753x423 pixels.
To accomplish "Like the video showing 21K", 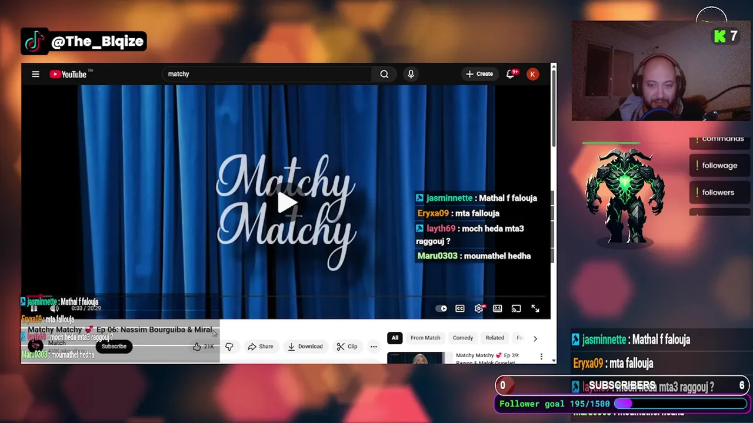I will (x=204, y=347).
